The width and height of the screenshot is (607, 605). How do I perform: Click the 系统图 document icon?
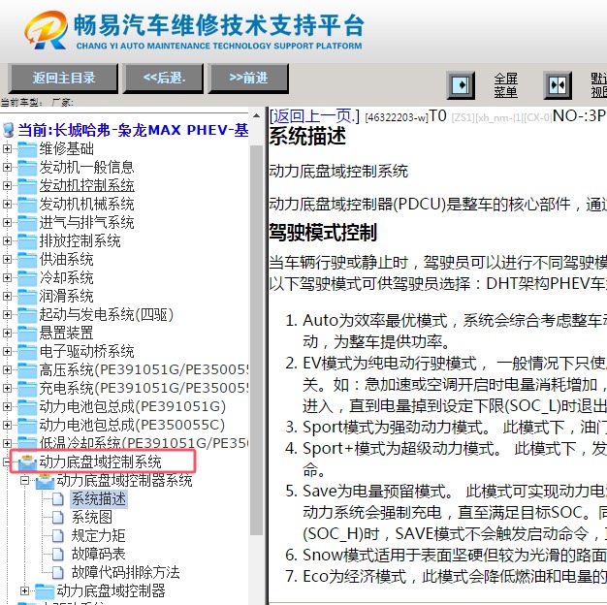pos(58,518)
